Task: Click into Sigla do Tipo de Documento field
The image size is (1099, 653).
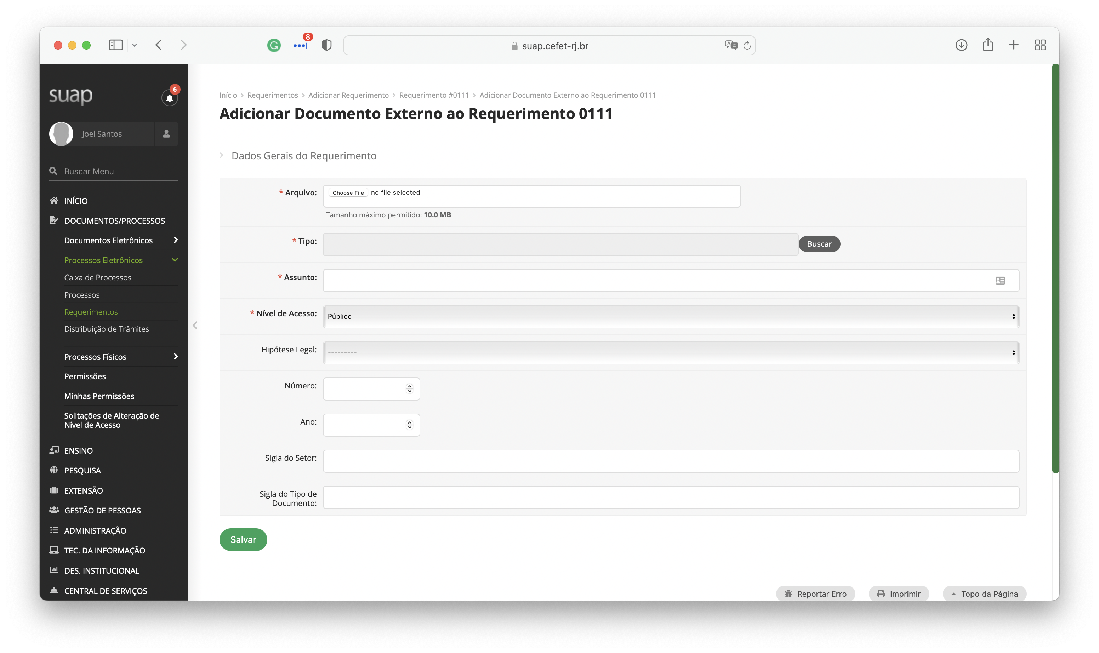Action: click(x=671, y=497)
